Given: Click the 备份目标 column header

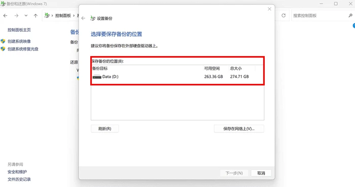Looking at the screenshot, I should tap(100, 68).
